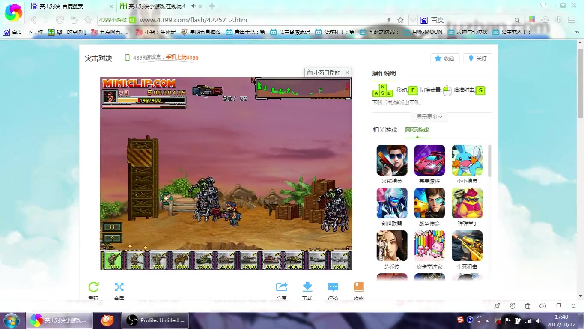The height and width of the screenshot is (329, 584).
Task: Open a new browser tab with plus
Action: tap(212, 6)
